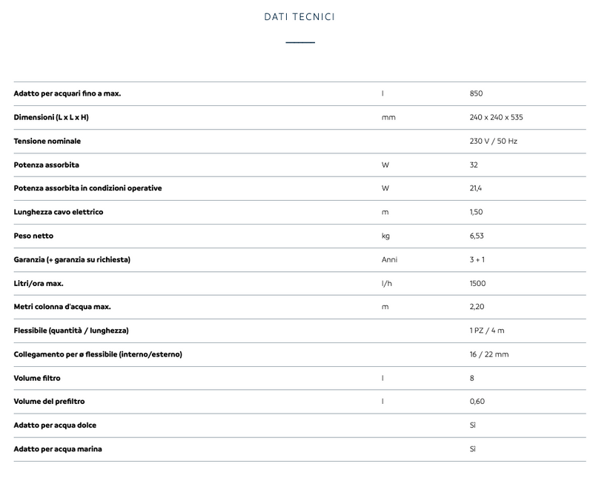Viewport: 593px width, 481px height.
Task: Select the 'Sì' value for acqua dolce
Action: [x=472, y=425]
